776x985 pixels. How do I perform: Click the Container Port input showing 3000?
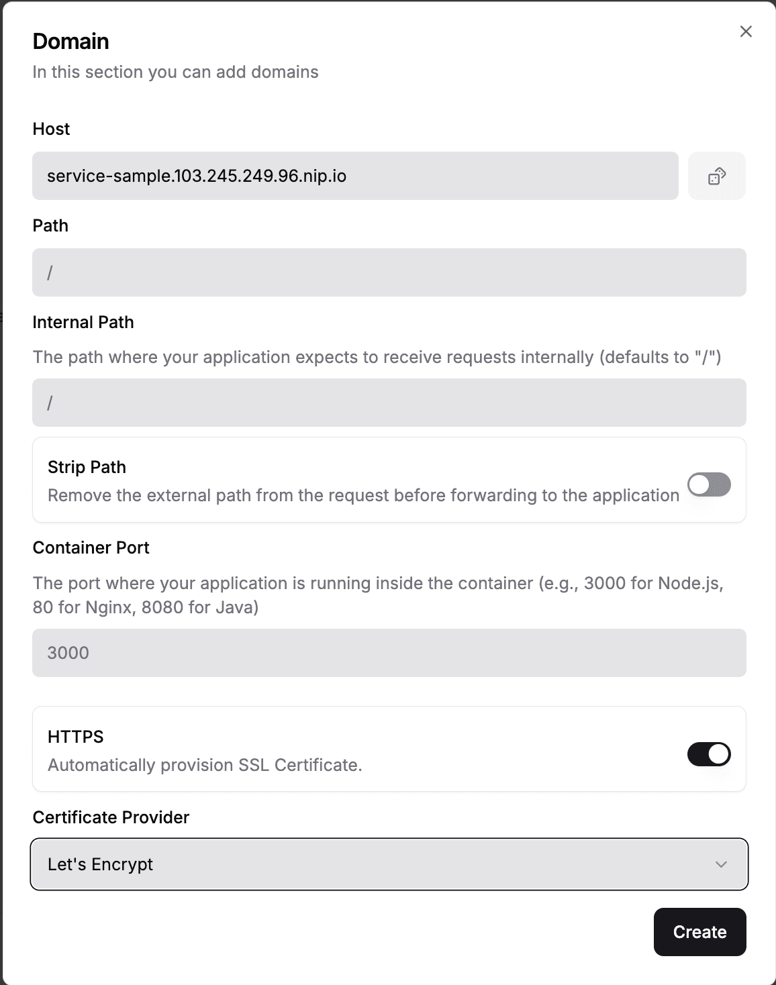point(389,652)
